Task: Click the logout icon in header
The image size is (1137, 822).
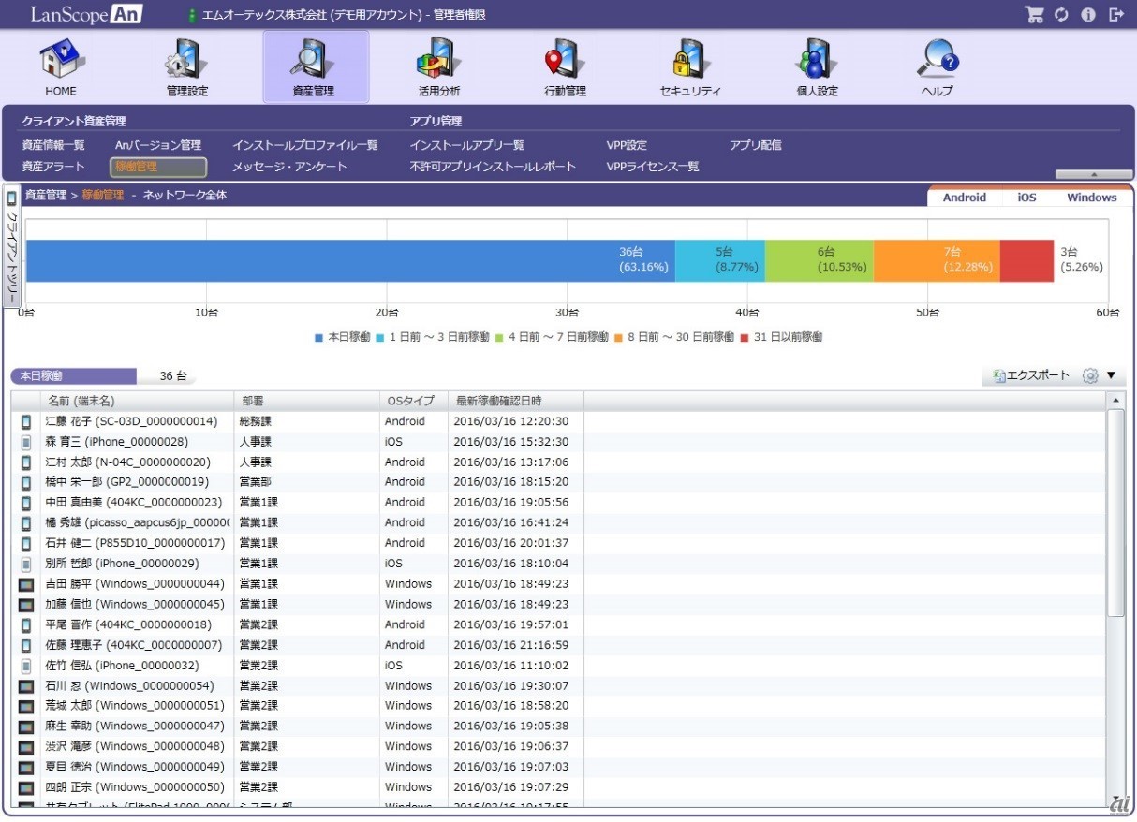Action: (x=1115, y=15)
